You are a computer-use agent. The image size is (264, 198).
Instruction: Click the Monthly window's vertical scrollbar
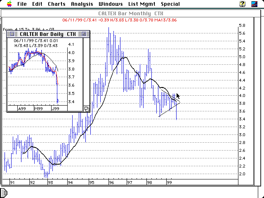(257, 101)
